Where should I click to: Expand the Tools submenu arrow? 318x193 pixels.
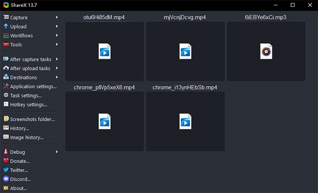point(57,44)
